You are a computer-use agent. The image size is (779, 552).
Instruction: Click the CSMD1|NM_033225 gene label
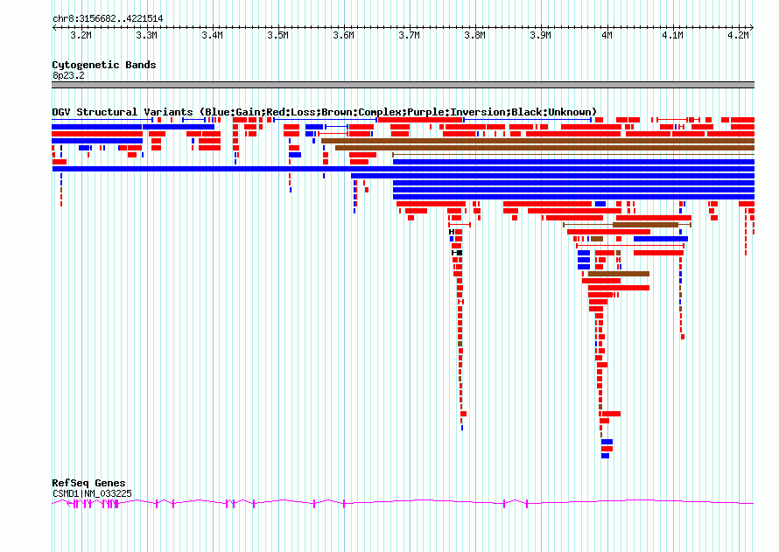[x=93, y=493]
